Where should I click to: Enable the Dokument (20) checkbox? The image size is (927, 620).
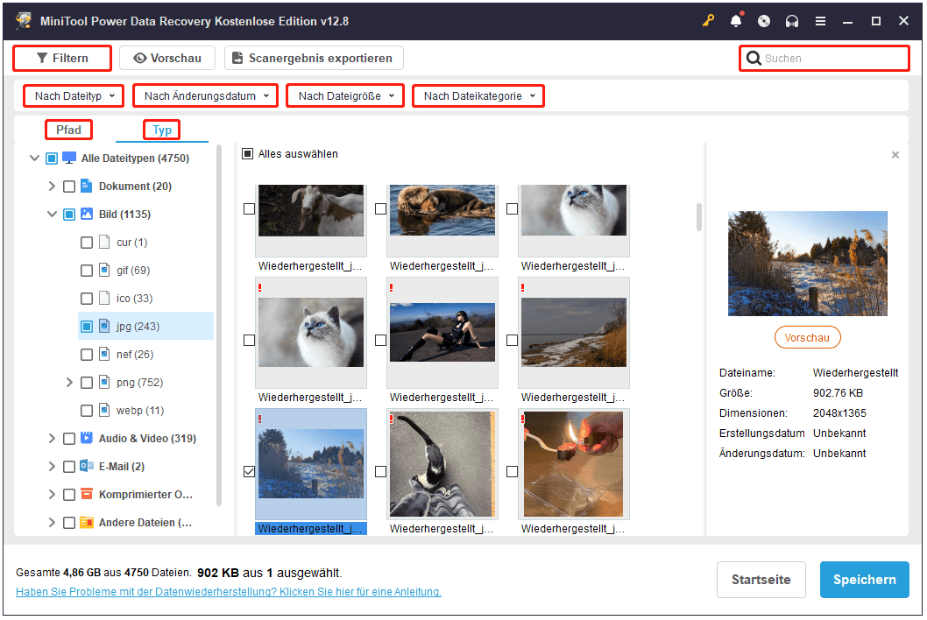point(67,186)
